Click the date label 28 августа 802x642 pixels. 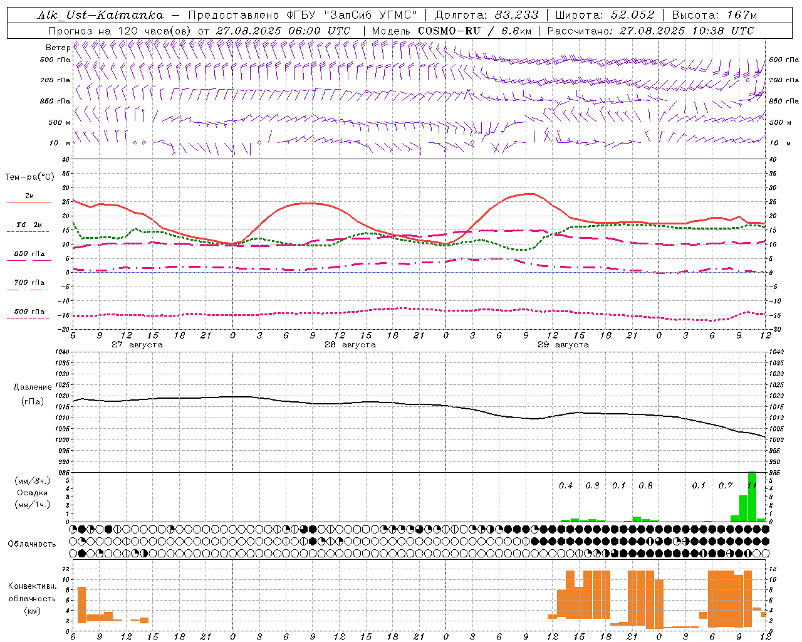point(350,345)
